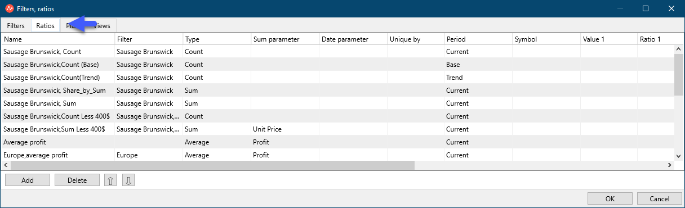Click 'Average' type in Average profit row
The image size is (685, 208).
(217, 142)
